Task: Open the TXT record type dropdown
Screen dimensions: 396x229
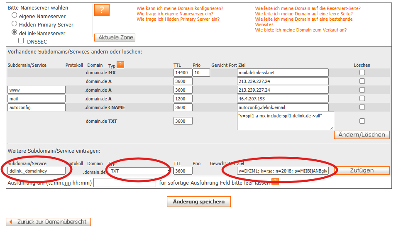Action: (139, 171)
